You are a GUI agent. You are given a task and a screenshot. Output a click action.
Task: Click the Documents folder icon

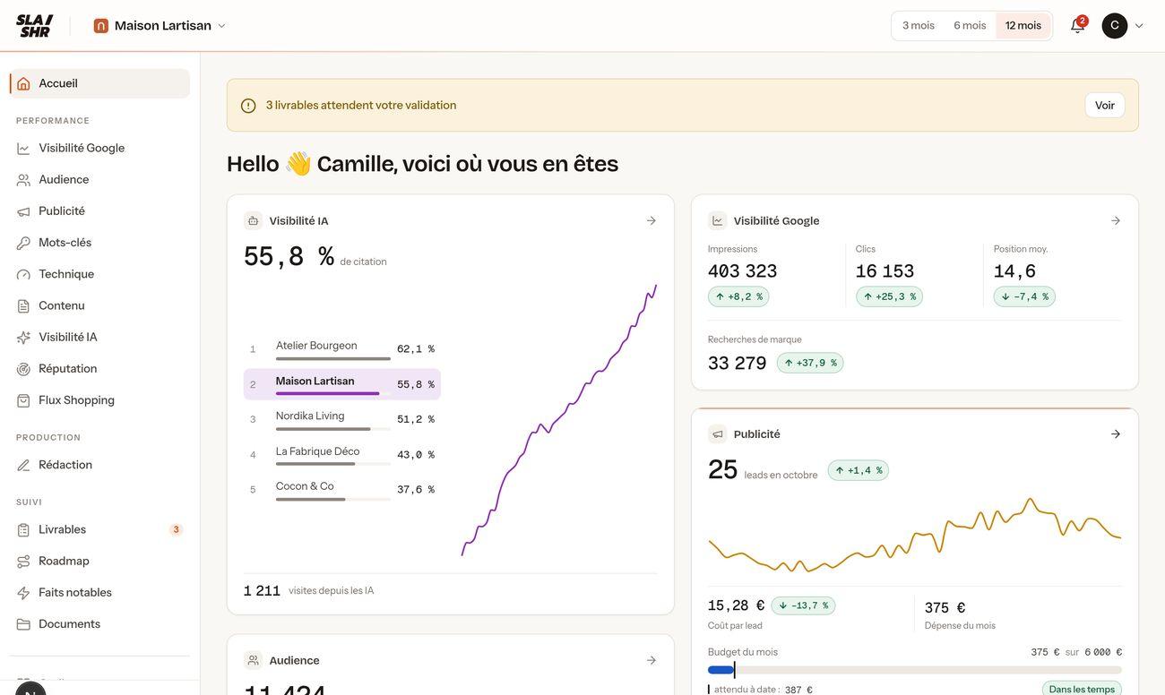pos(23,624)
